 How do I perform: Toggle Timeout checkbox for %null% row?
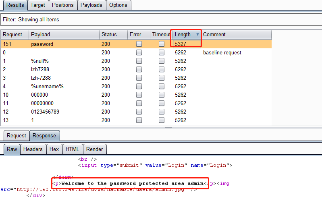[162, 61]
